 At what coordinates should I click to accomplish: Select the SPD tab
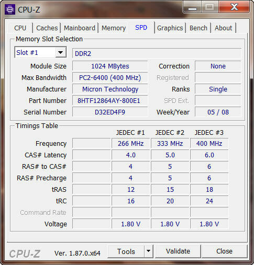(x=141, y=28)
